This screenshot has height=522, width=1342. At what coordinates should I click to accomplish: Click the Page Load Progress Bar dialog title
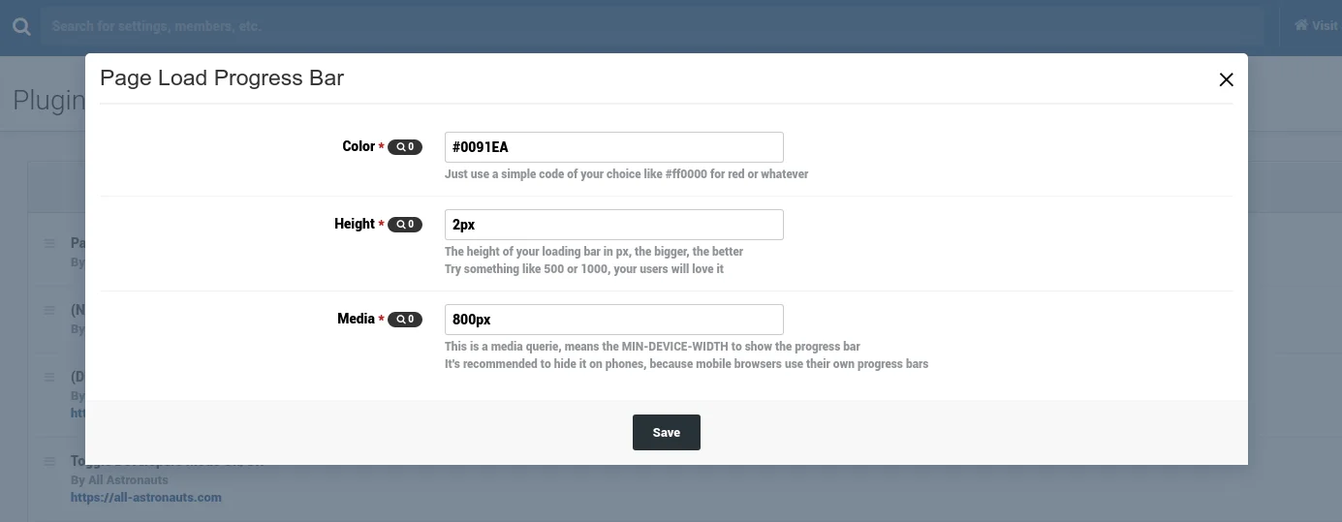222,78
